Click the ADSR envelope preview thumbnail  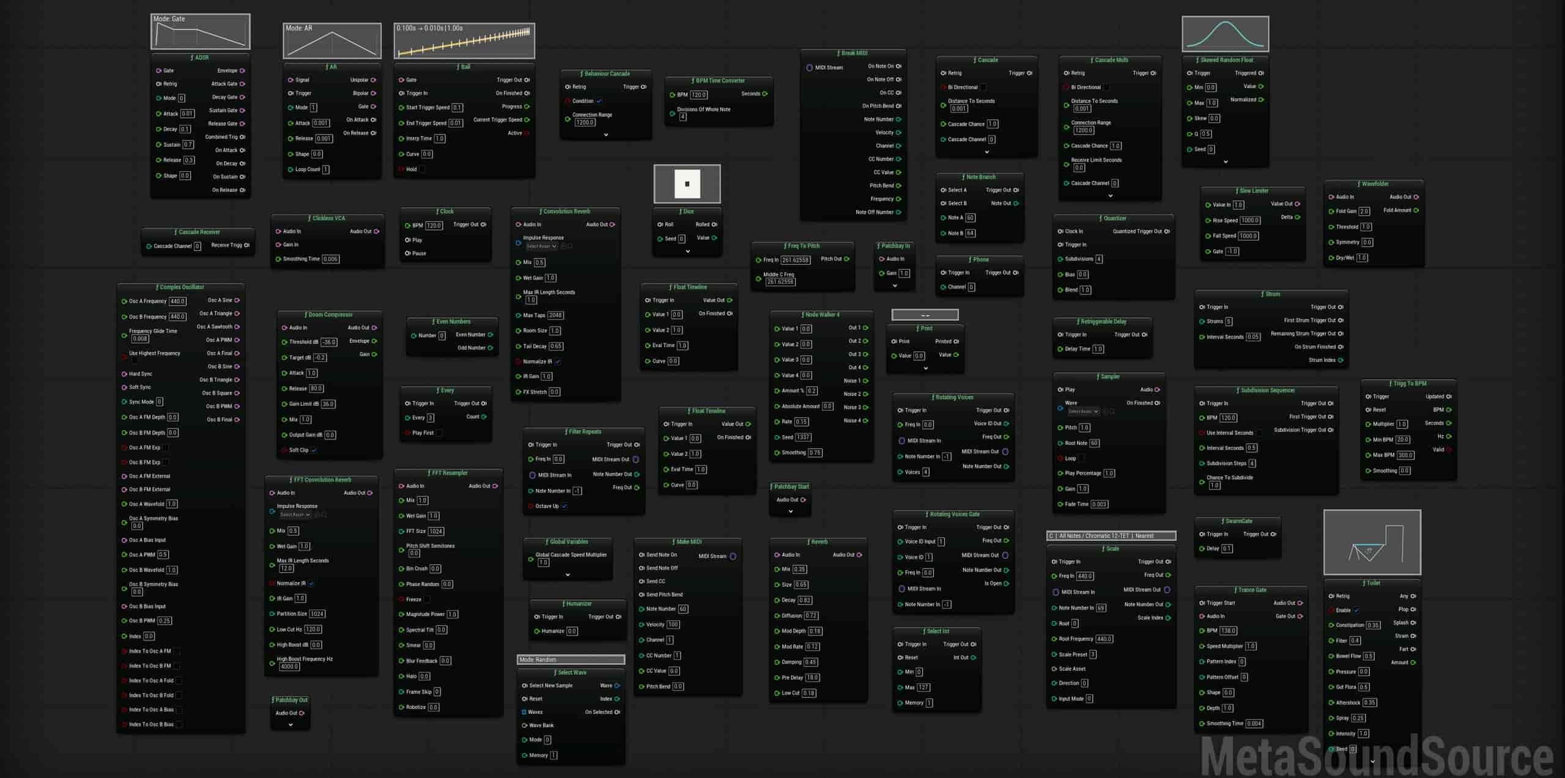[201, 32]
